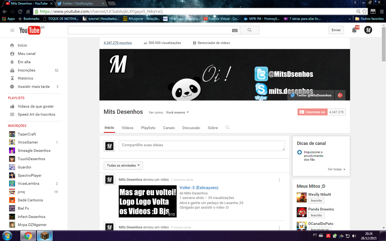Click the browser home icon
This screenshot has width=386, height=241.
[28, 11]
